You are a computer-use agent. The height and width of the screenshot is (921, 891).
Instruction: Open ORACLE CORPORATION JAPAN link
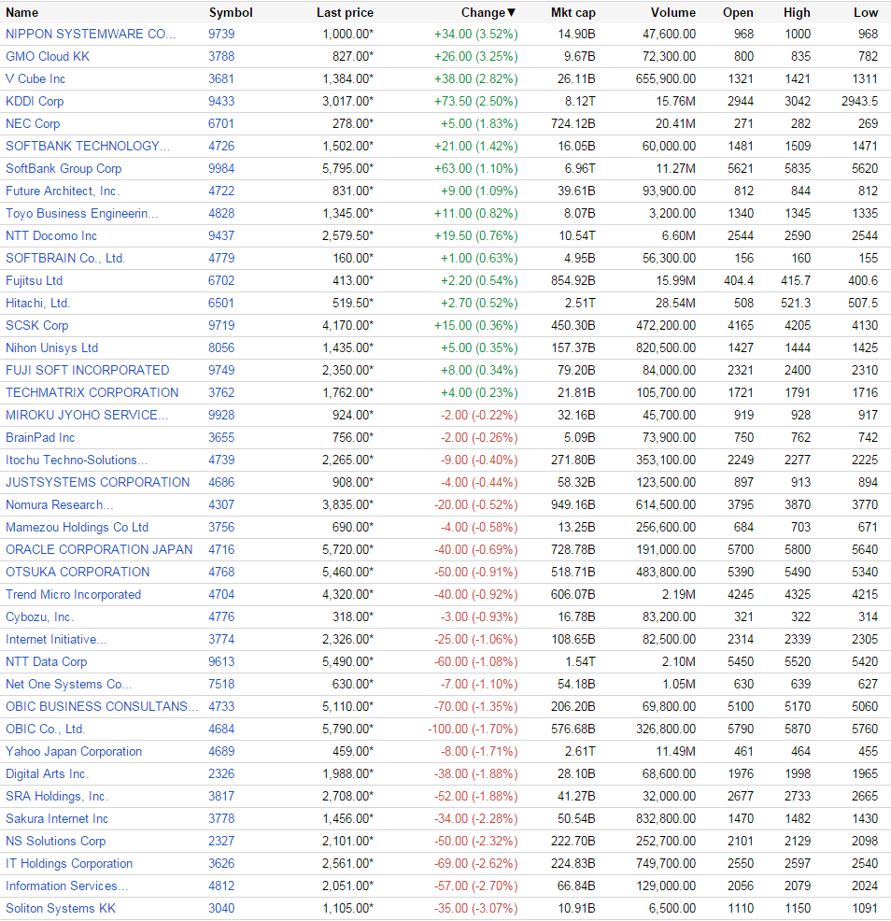click(x=99, y=550)
